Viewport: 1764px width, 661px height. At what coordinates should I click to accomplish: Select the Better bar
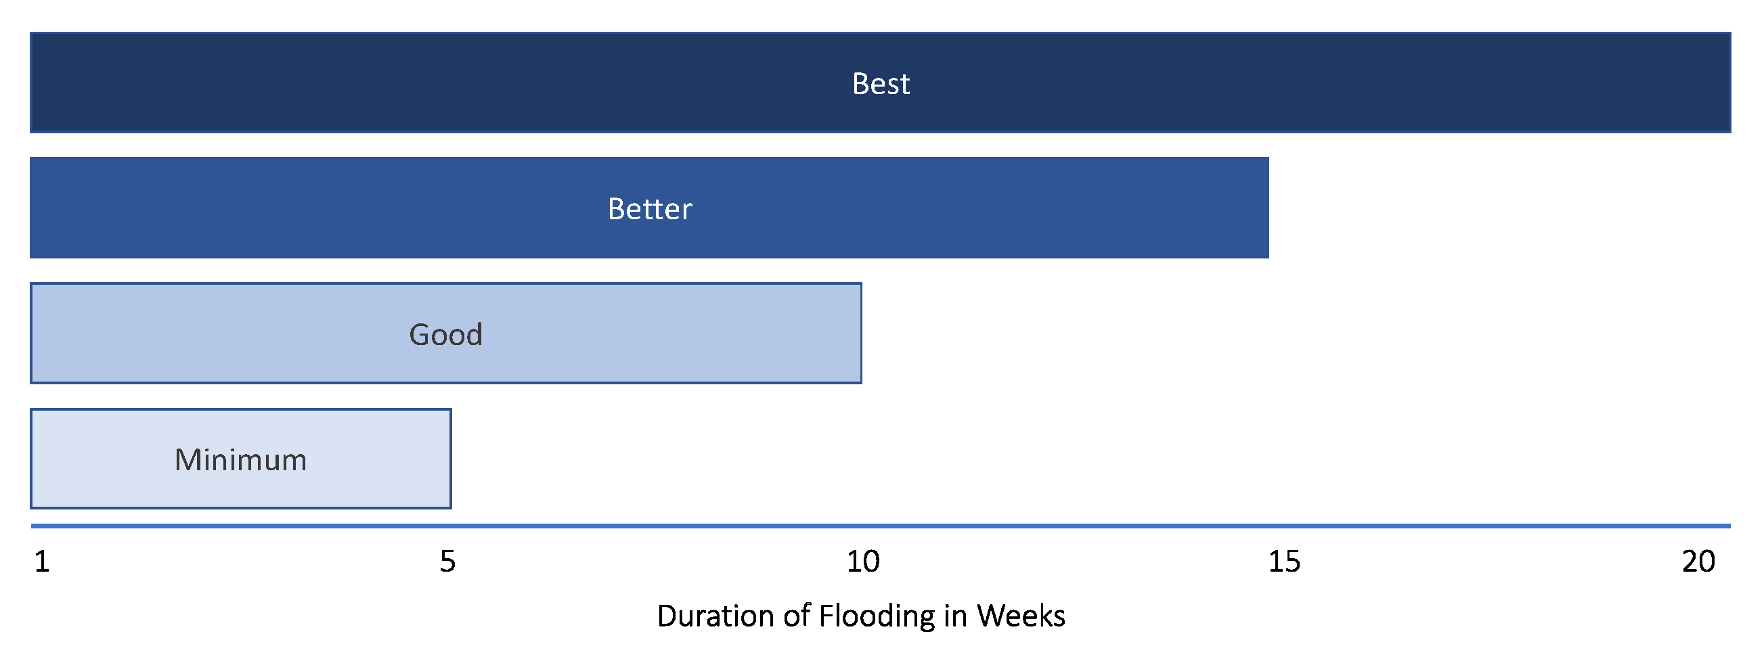[x=649, y=208]
